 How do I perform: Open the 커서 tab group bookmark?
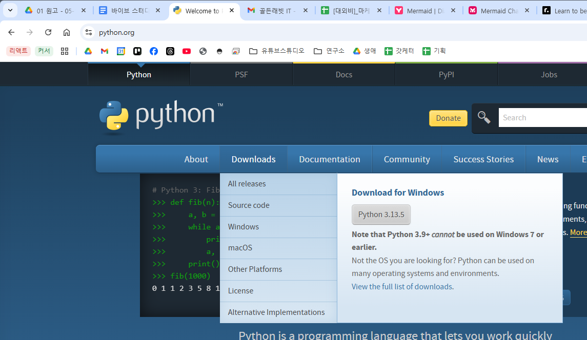point(44,51)
